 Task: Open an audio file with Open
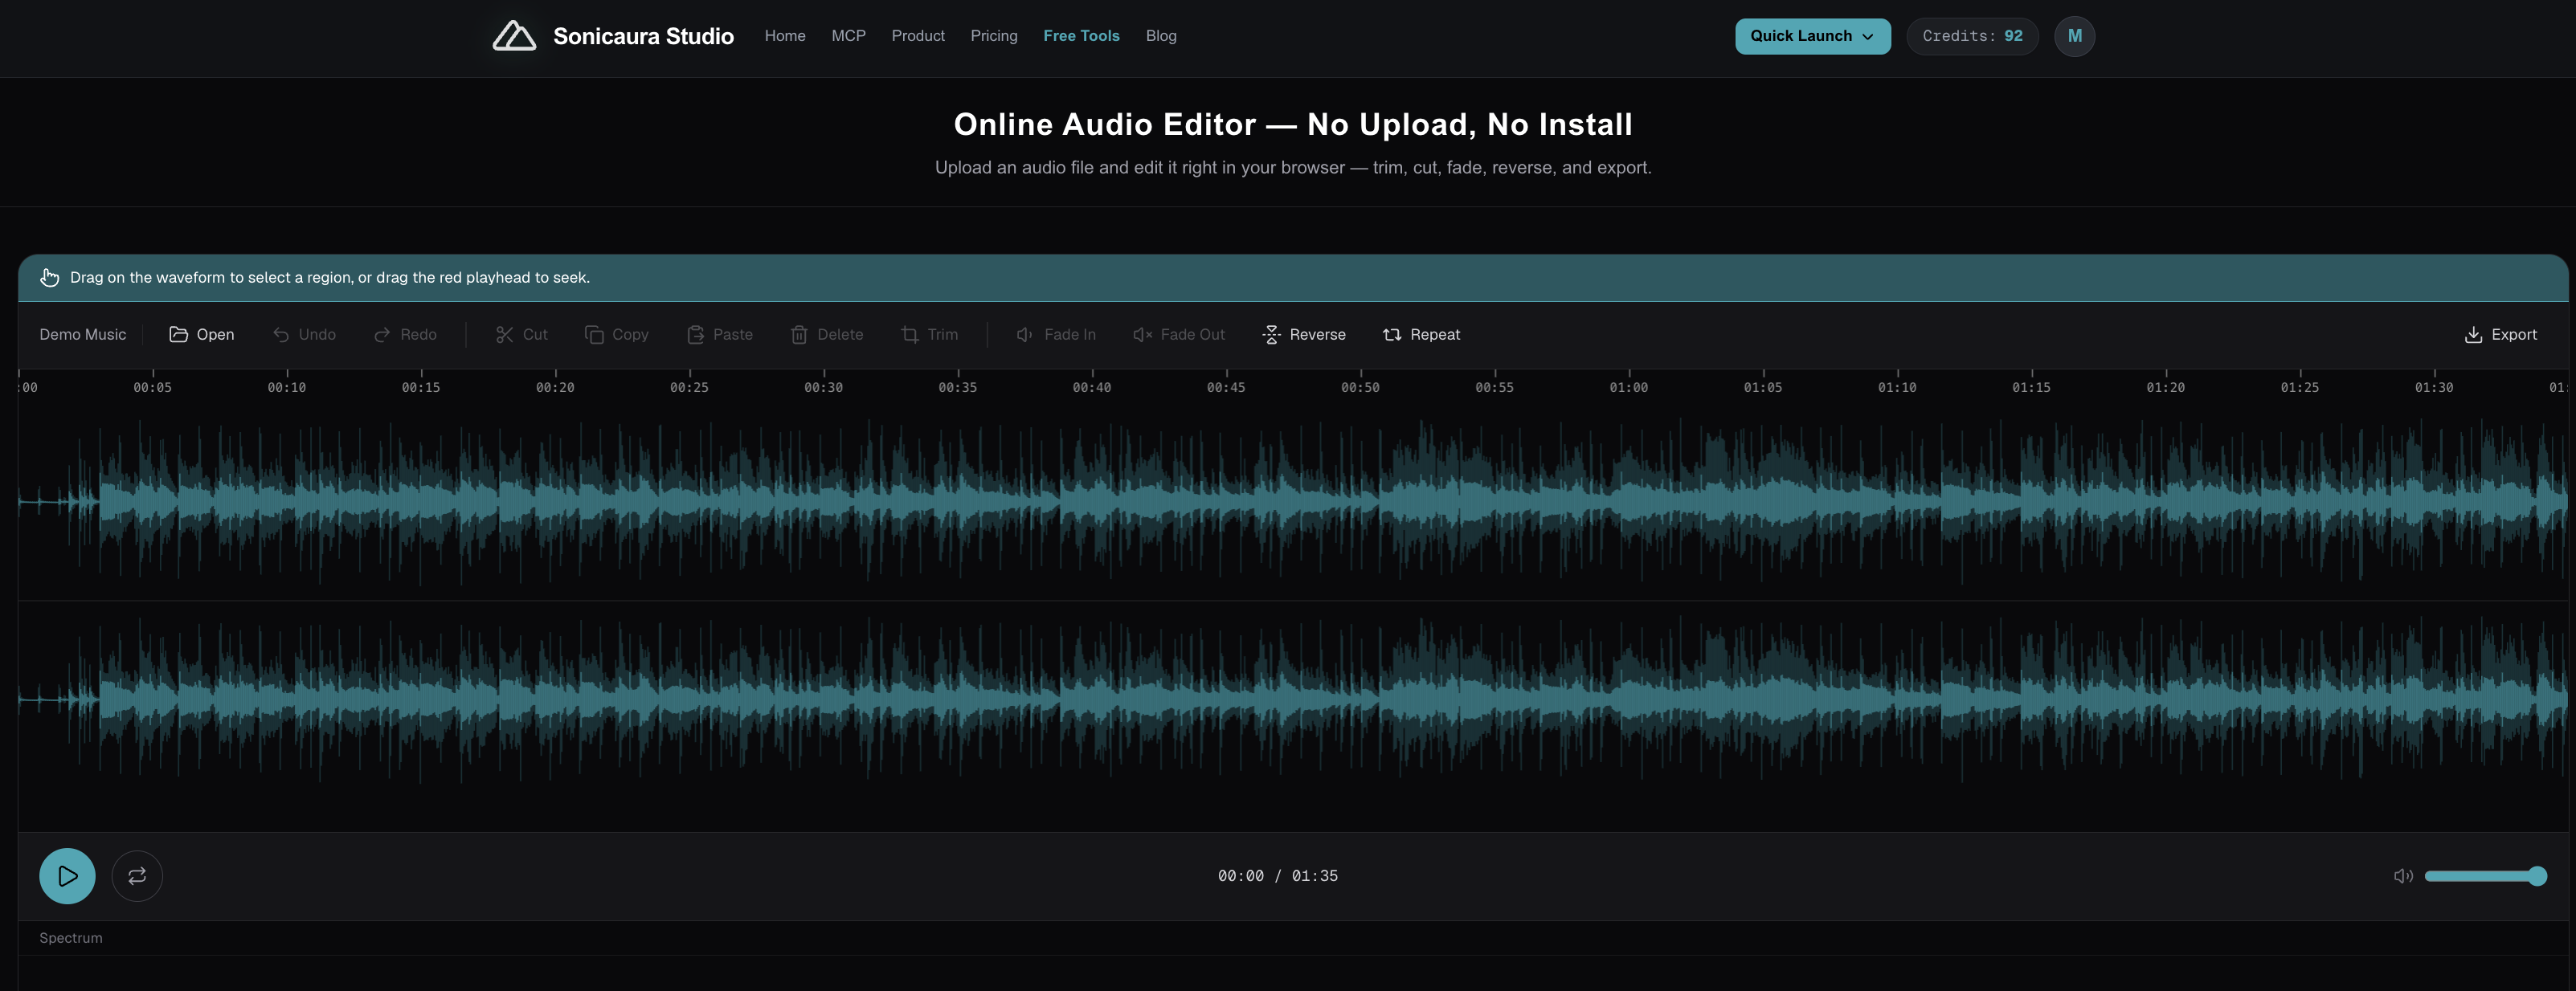coord(202,335)
